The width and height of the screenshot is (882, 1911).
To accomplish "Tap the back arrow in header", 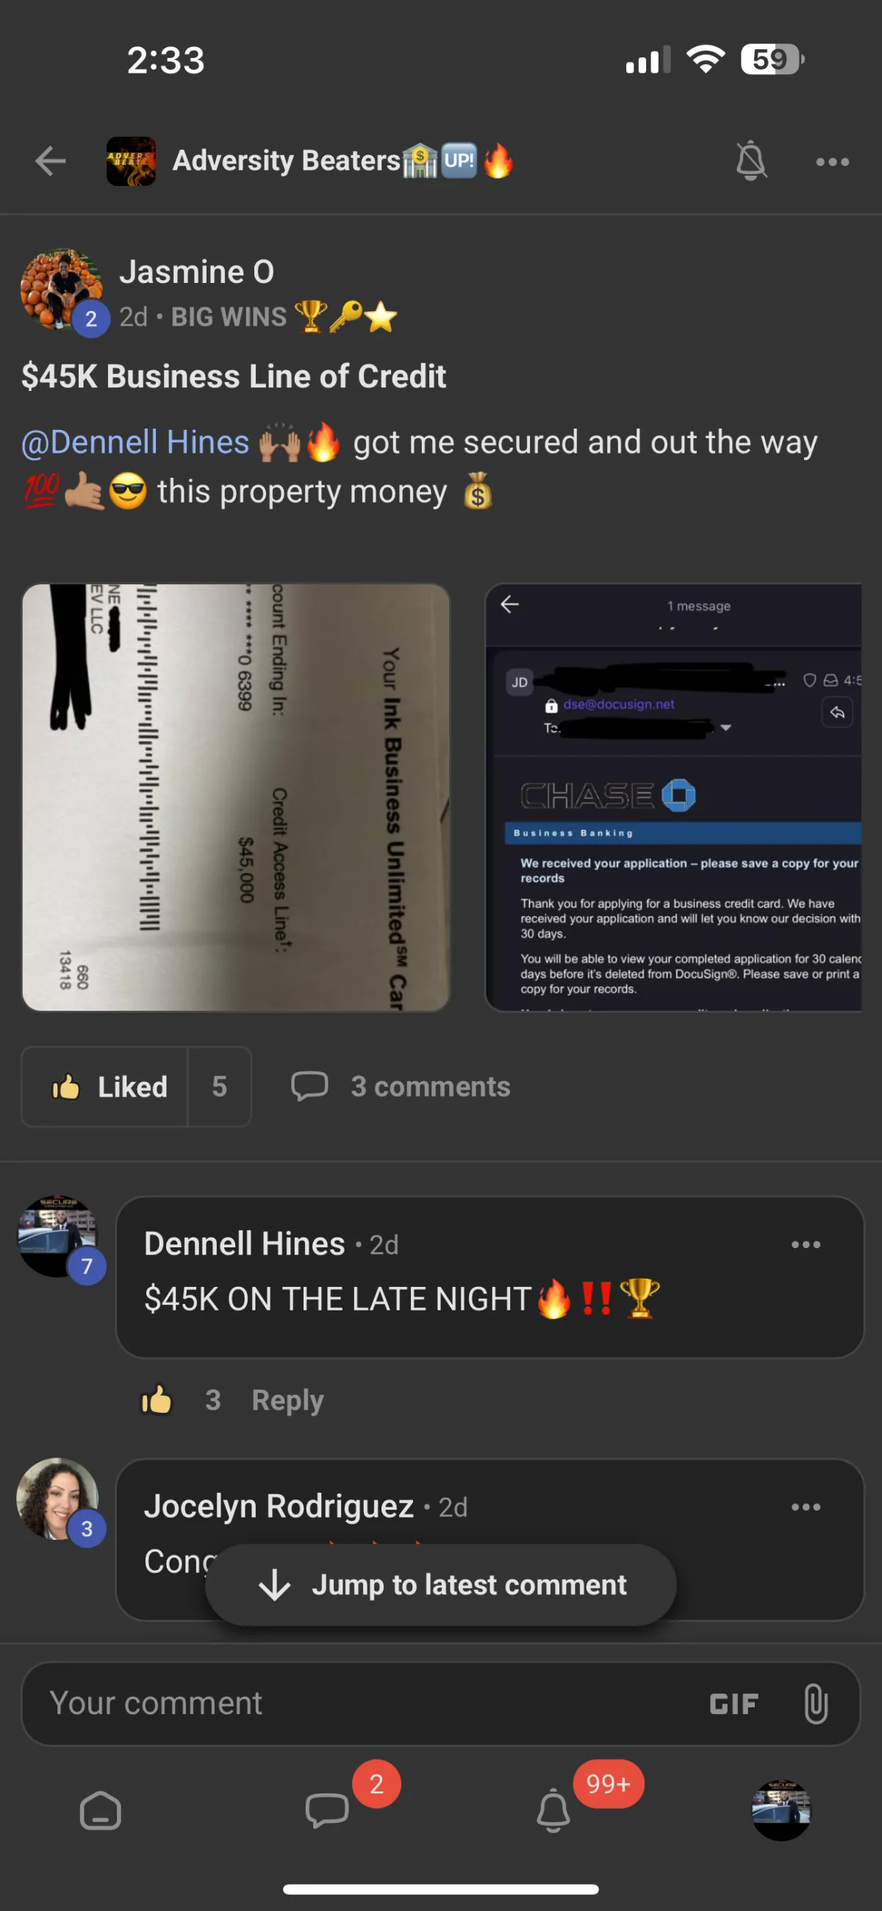I will click(51, 161).
